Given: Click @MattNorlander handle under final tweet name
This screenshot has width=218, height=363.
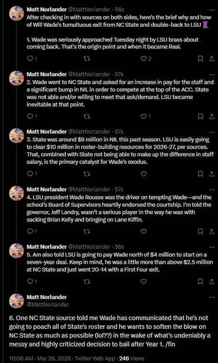Looking at the screenshot, I should pyautogui.click(x=48, y=304).
